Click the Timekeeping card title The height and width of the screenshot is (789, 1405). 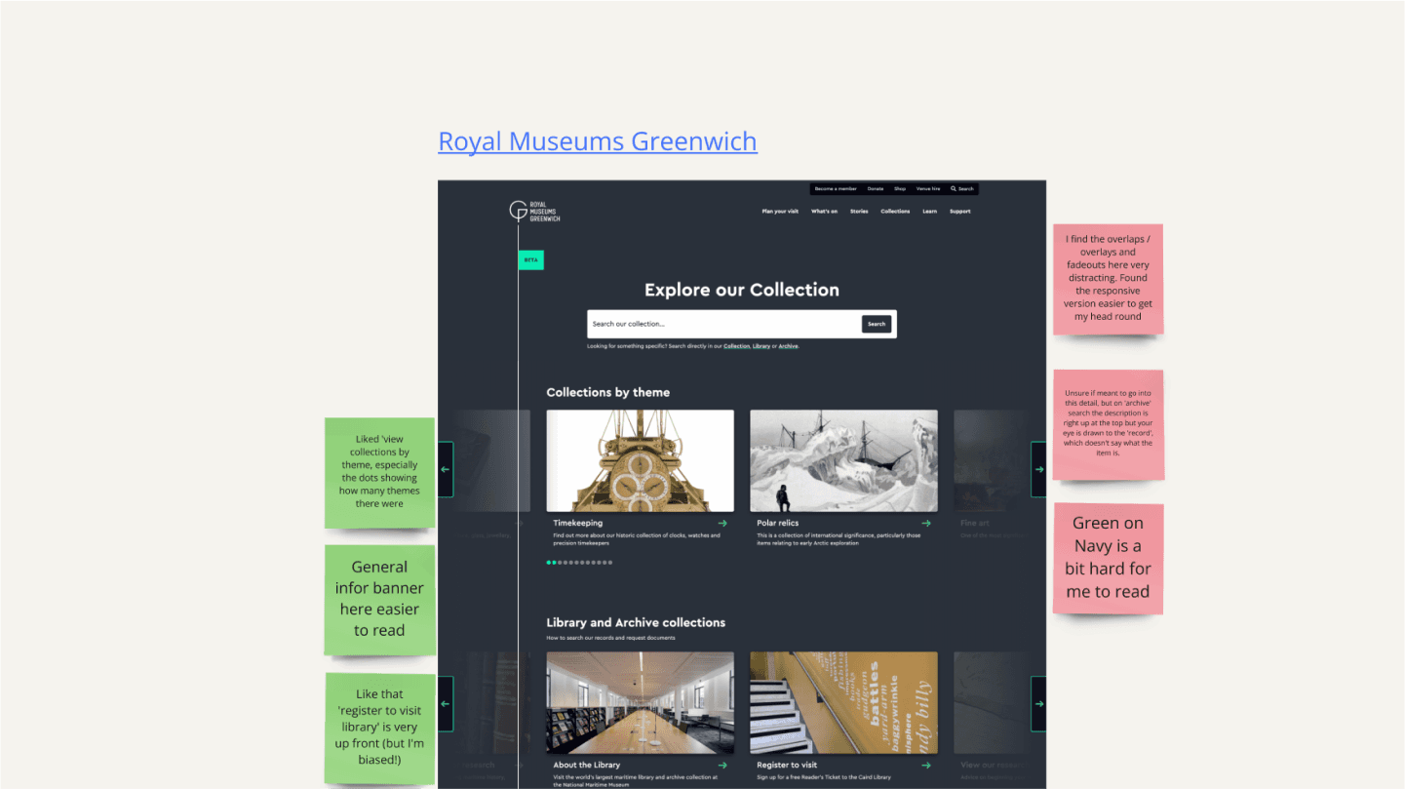click(x=578, y=524)
